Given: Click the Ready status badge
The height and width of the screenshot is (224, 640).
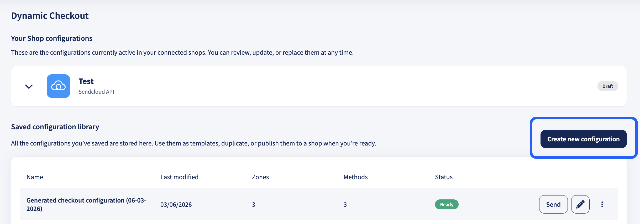Looking at the screenshot, I should click(447, 204).
